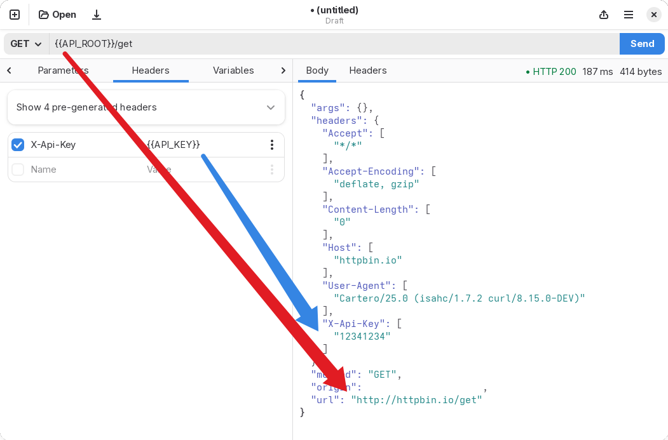Open the hamburger menu
The width and height of the screenshot is (668, 440).
pos(628,14)
